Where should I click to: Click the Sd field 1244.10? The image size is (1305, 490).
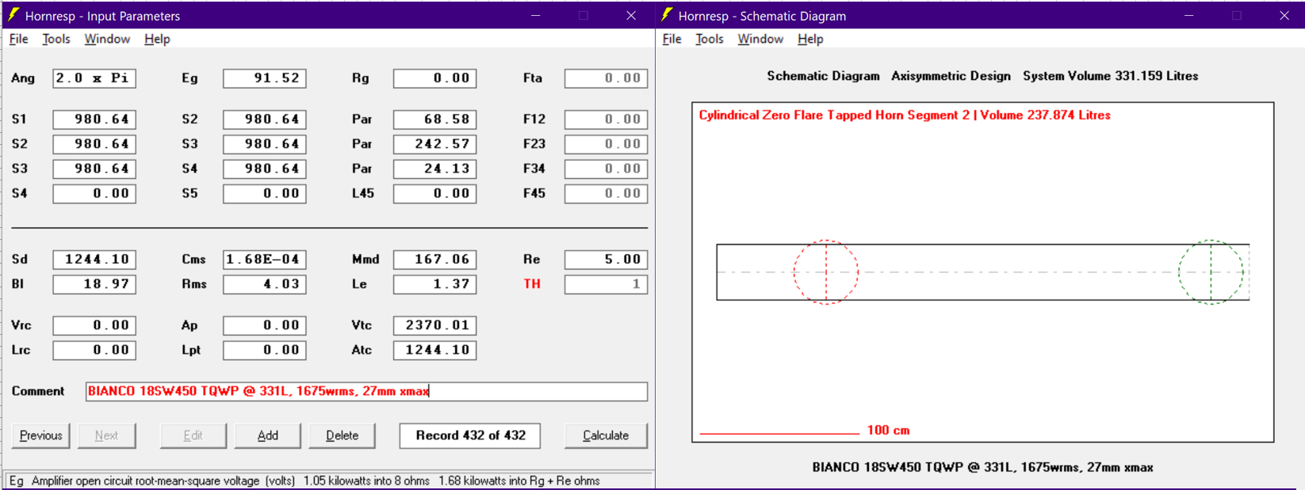[x=94, y=260]
